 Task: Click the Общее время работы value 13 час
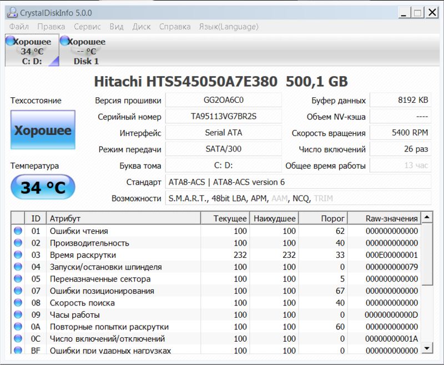(x=400, y=165)
